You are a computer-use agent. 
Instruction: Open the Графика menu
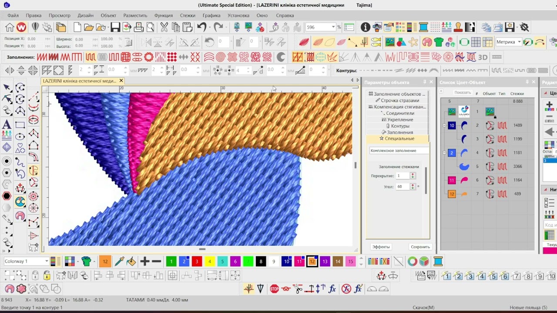coord(211,15)
